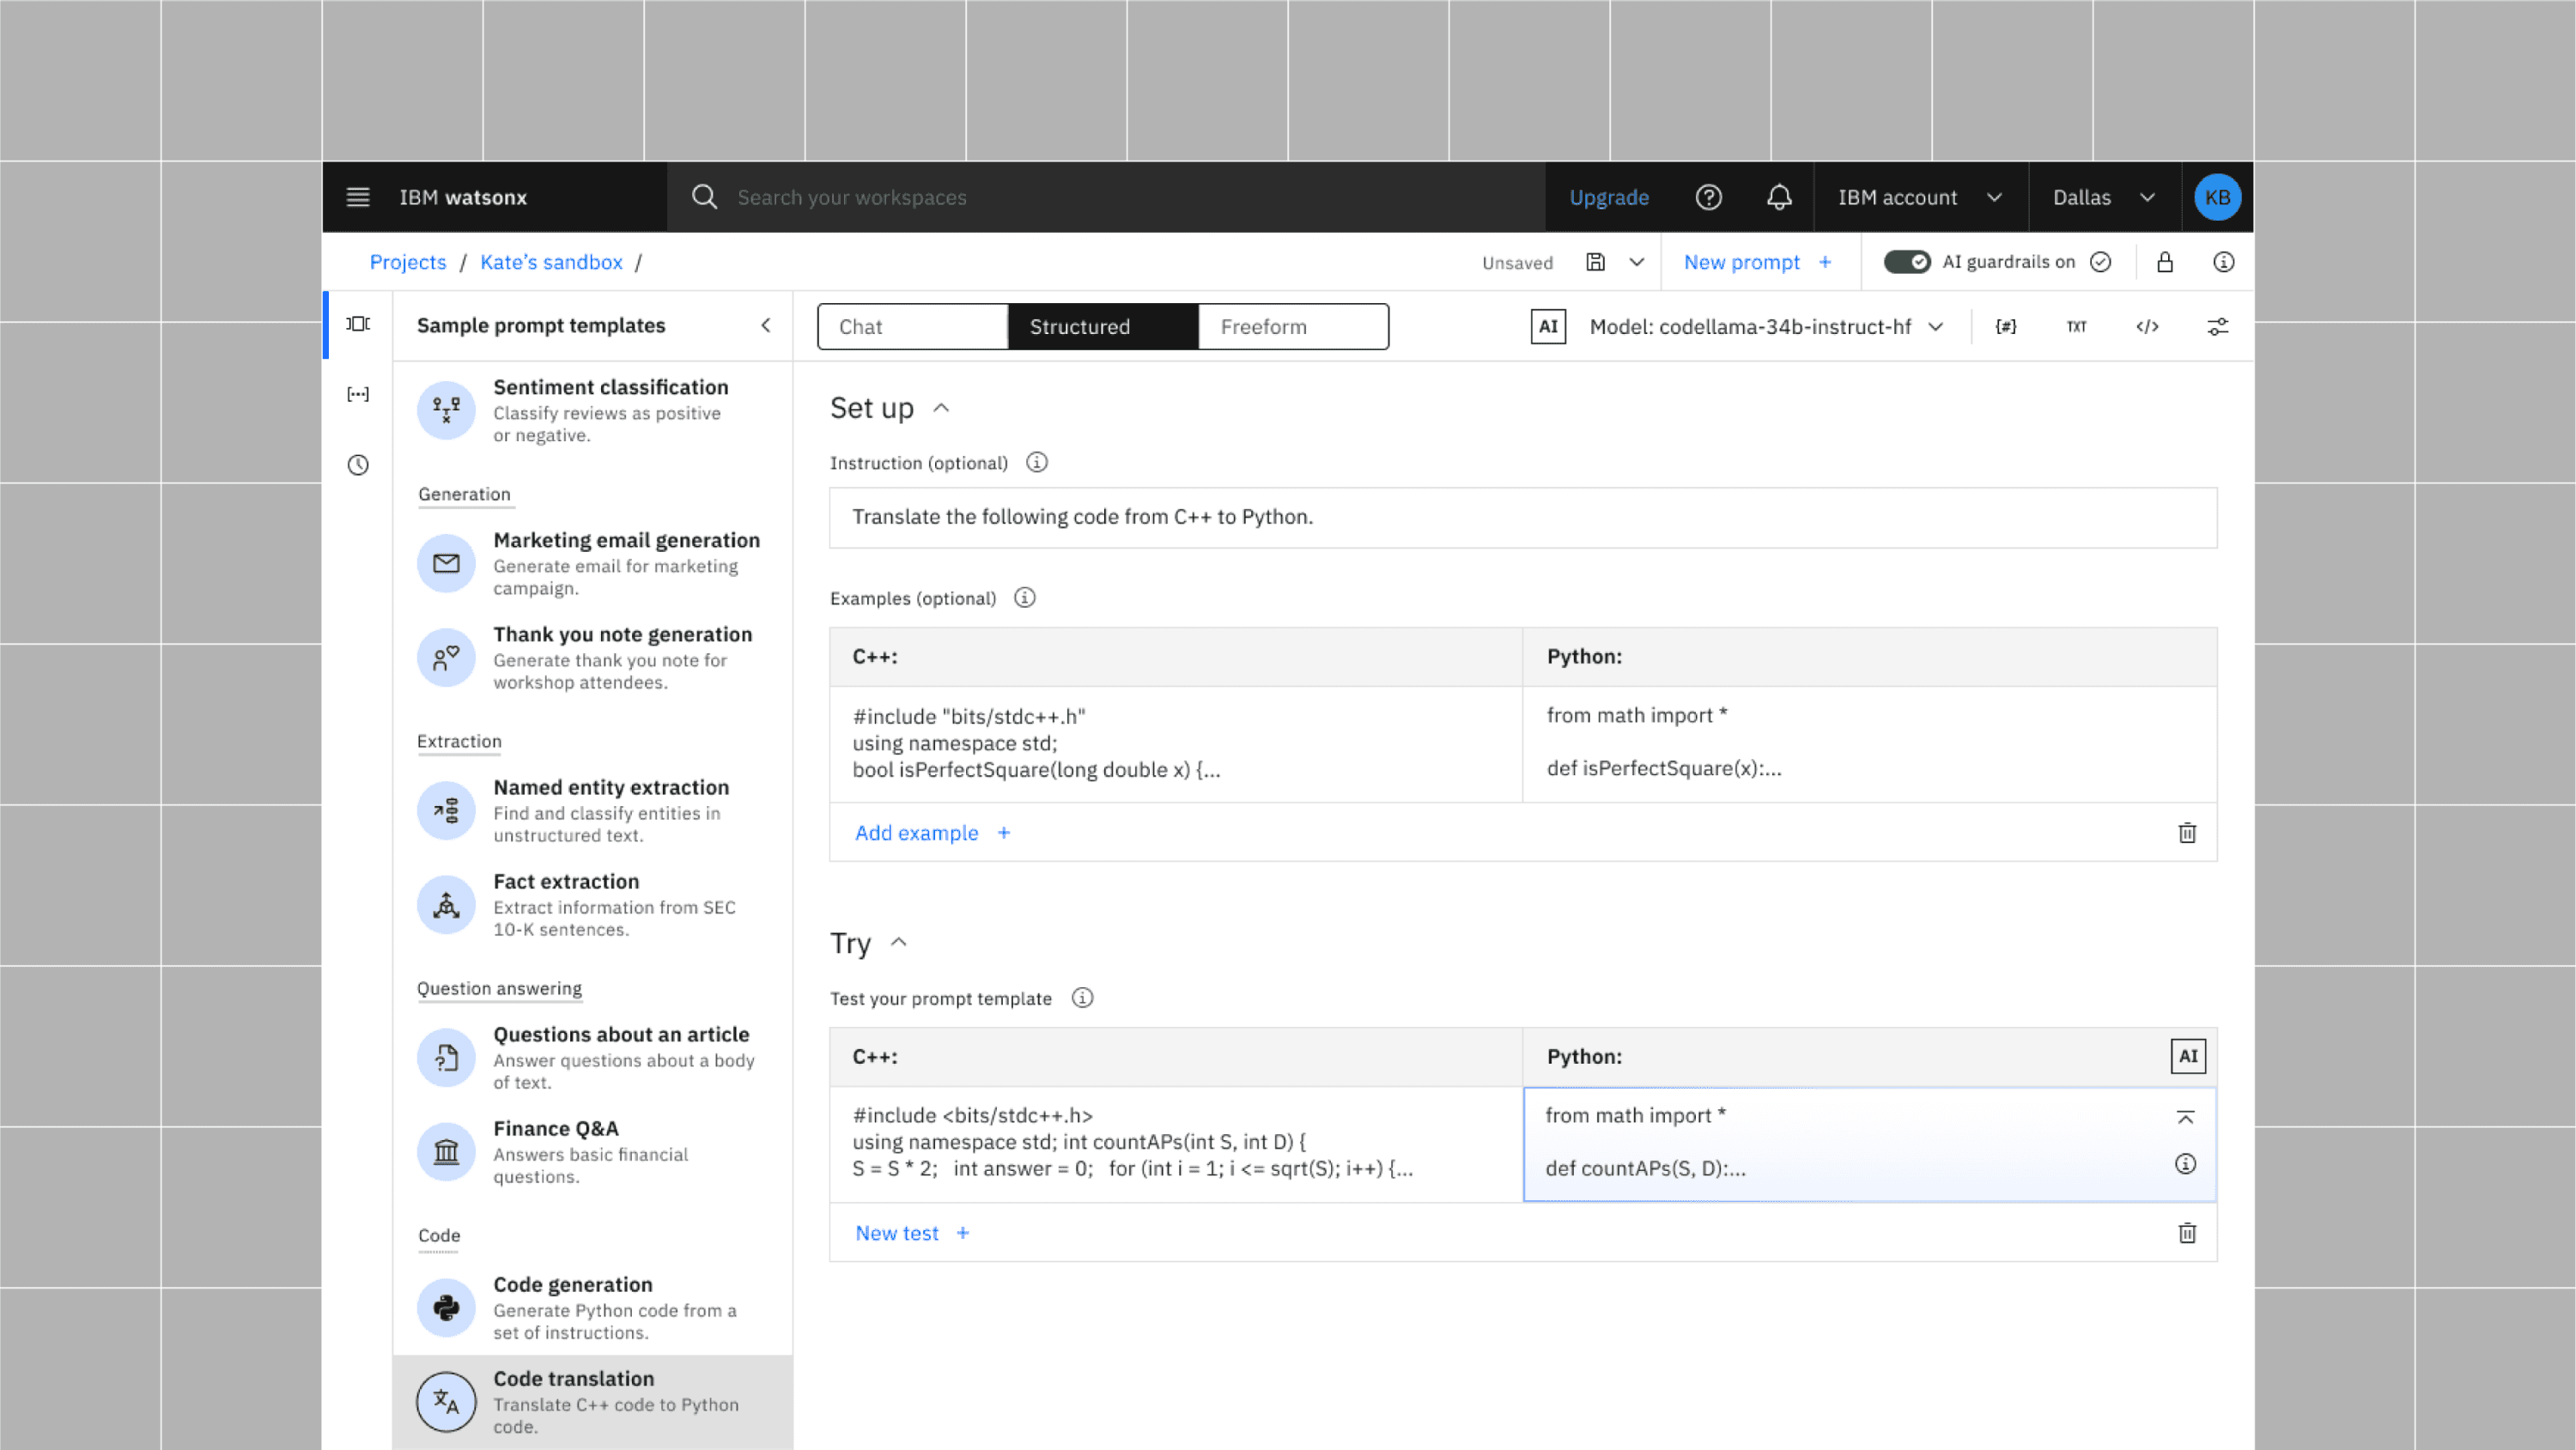
Task: Click Add example button
Action: pos(932,833)
